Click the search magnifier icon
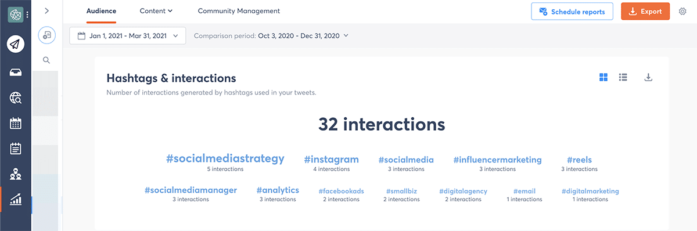This screenshot has height=231, width=697. point(46,60)
